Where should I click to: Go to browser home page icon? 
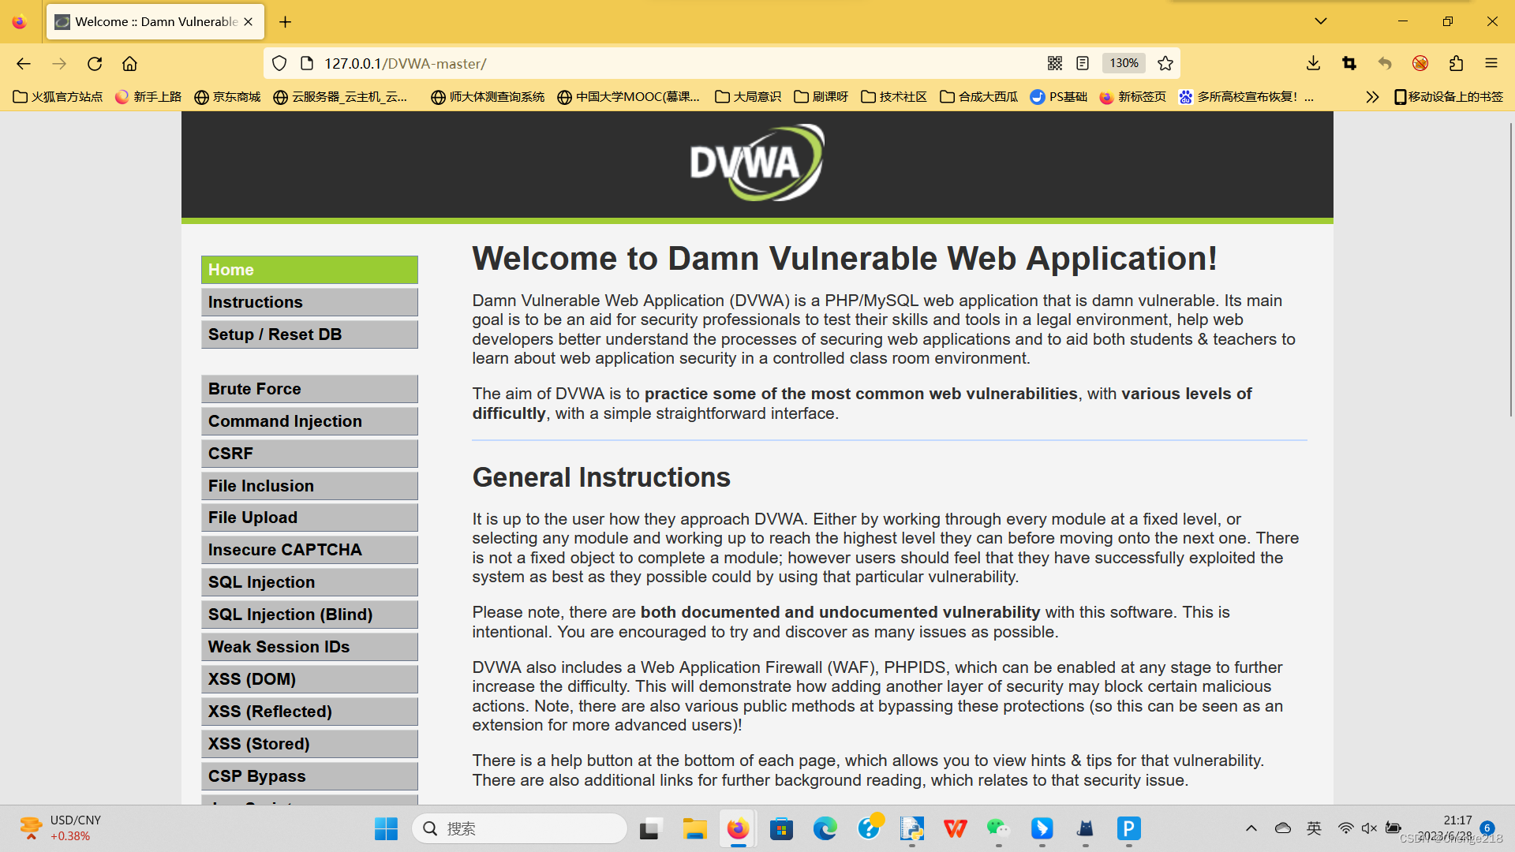pyautogui.click(x=129, y=64)
